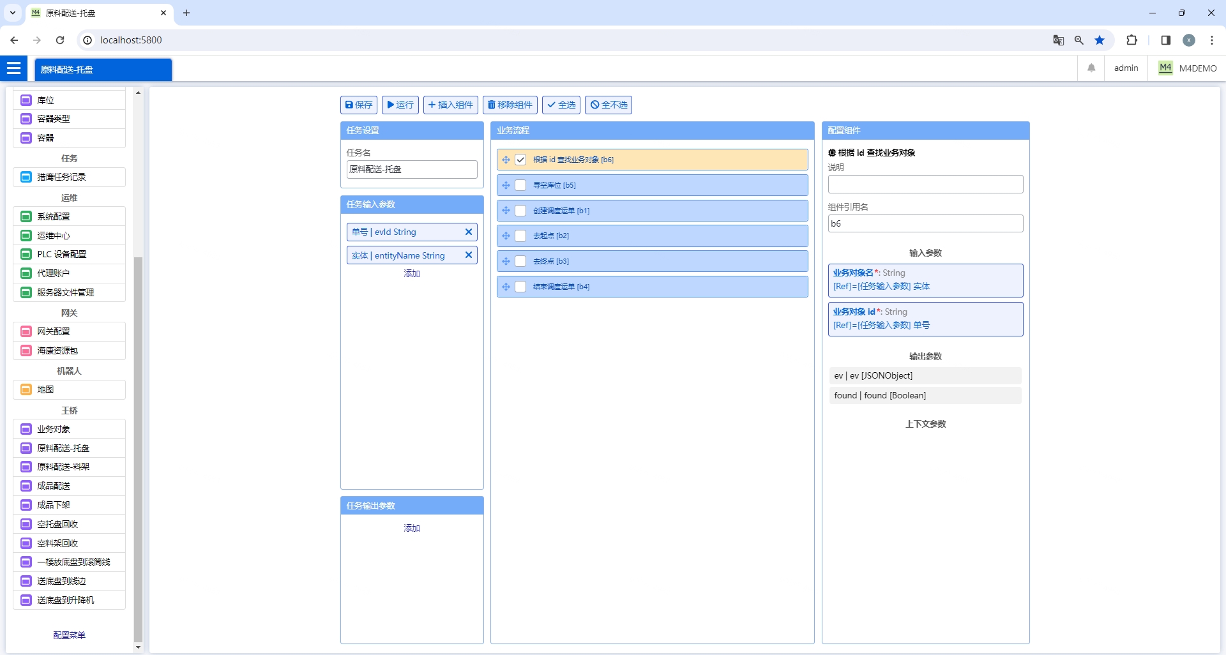Click move handle of 结束调度运单 [b4]
Viewport: 1226px width, 655px height.
506,287
